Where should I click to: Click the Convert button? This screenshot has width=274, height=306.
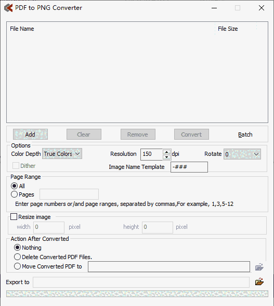(191, 134)
